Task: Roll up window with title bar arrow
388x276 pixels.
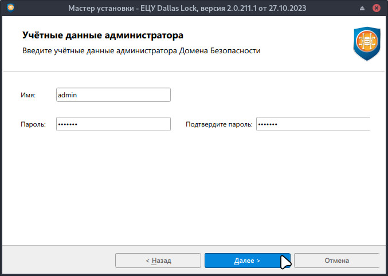Action: point(362,9)
